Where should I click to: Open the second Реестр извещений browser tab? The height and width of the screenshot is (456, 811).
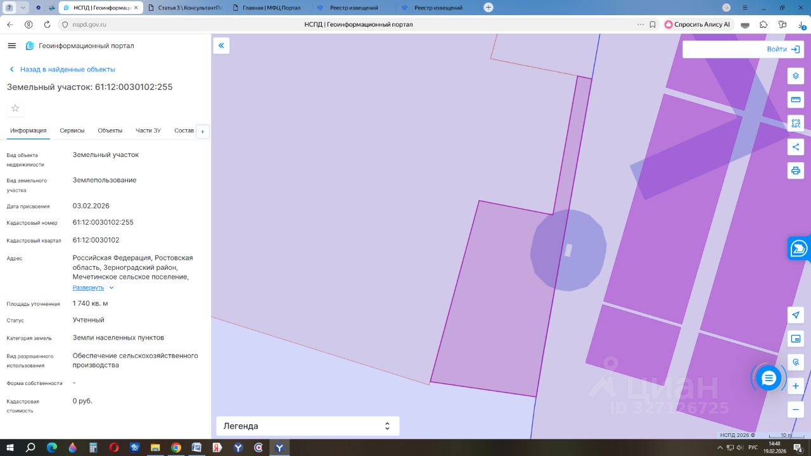pyautogui.click(x=438, y=8)
